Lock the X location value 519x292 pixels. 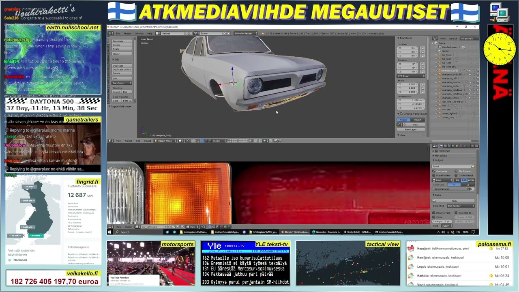[x=422, y=48]
